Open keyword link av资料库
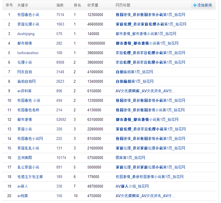221x203 pixels. [x=25, y=91]
